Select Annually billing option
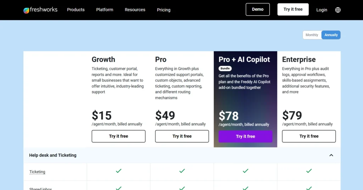This screenshot has height=190, width=363. pyautogui.click(x=331, y=35)
